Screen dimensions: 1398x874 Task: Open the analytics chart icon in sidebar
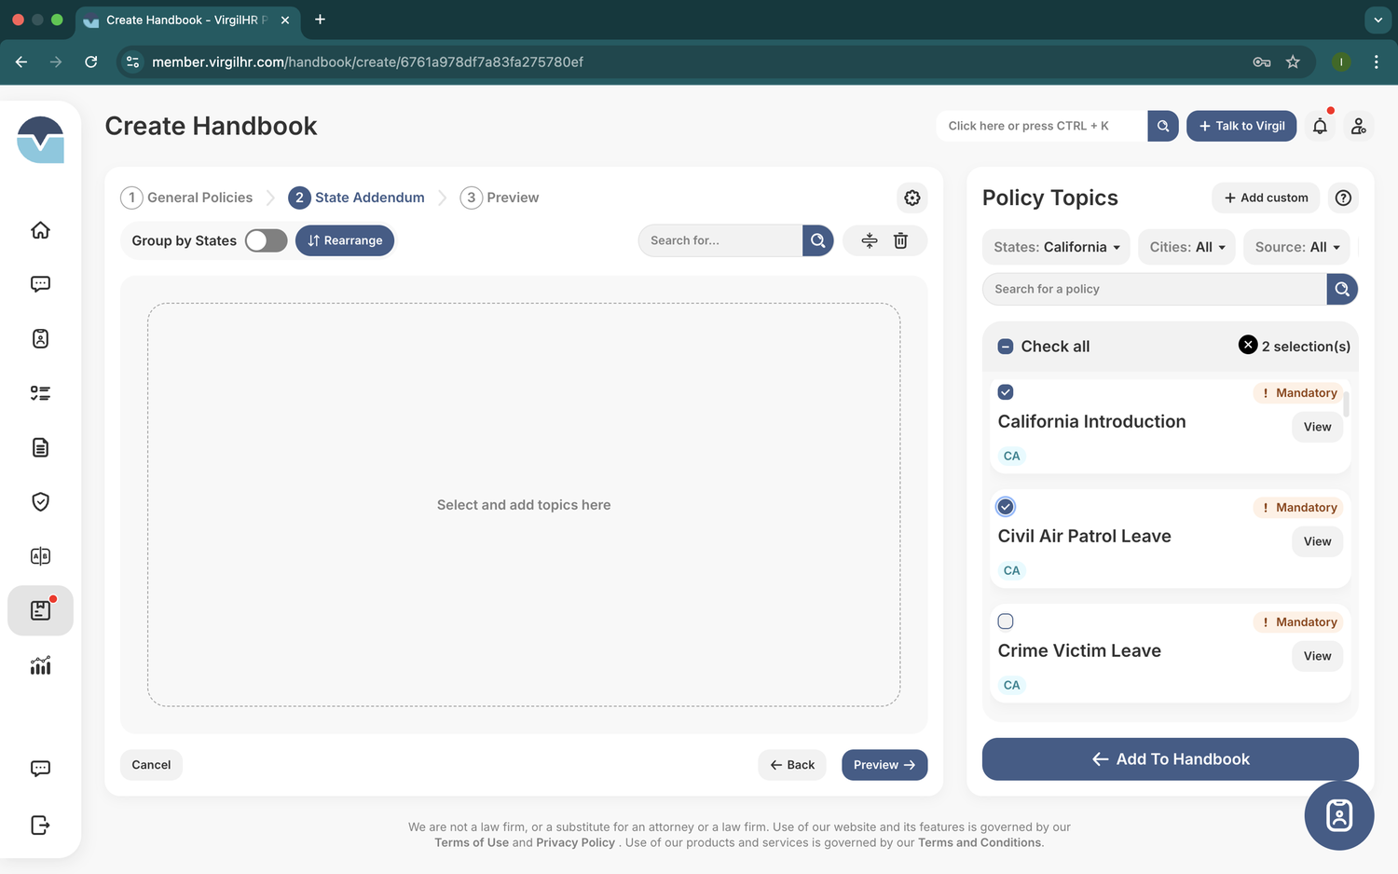pos(40,665)
